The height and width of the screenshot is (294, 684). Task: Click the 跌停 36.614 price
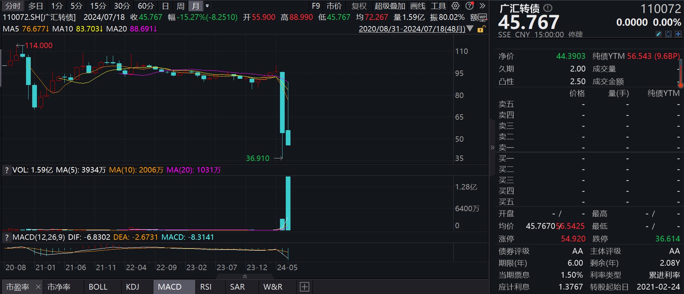pos(668,239)
